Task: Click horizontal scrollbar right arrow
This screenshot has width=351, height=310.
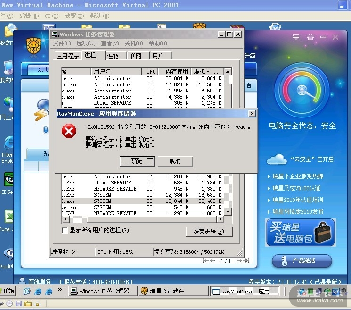Action: point(220,219)
